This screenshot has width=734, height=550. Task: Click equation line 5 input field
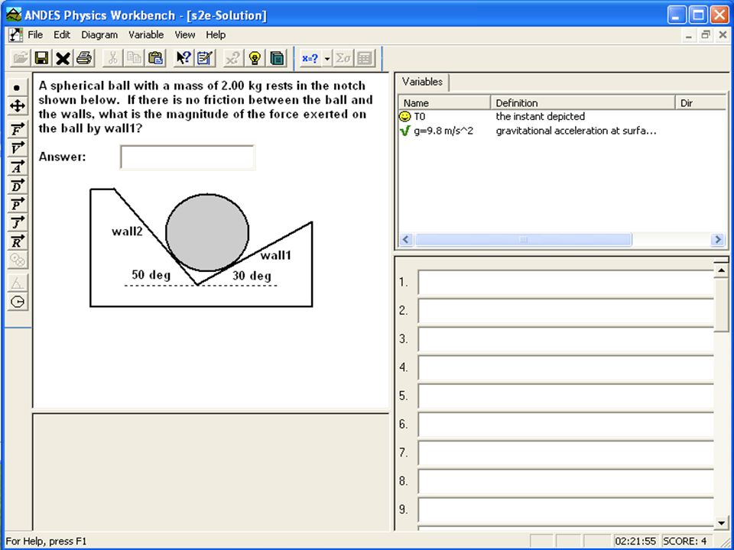click(x=566, y=396)
